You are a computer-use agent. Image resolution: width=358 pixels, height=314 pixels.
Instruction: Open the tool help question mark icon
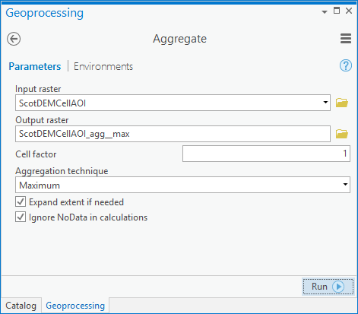coord(346,65)
